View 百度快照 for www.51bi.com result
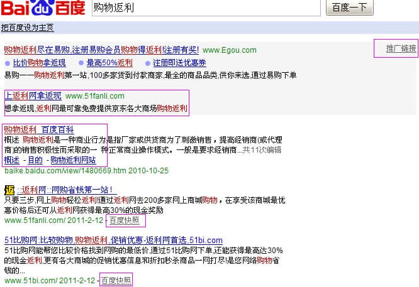The width and height of the screenshot is (419, 287). pos(116,280)
